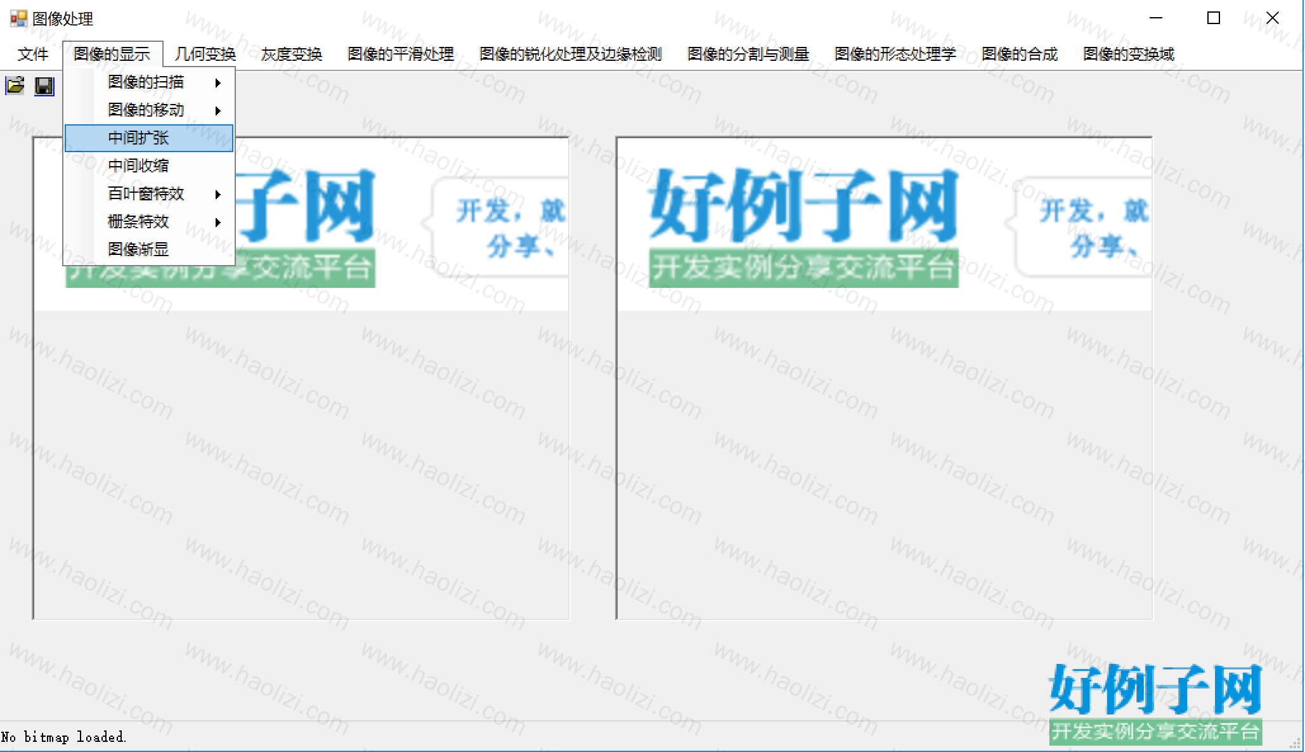The height and width of the screenshot is (752, 1305).
Task: Click the right result image panel
Action: tap(884, 378)
